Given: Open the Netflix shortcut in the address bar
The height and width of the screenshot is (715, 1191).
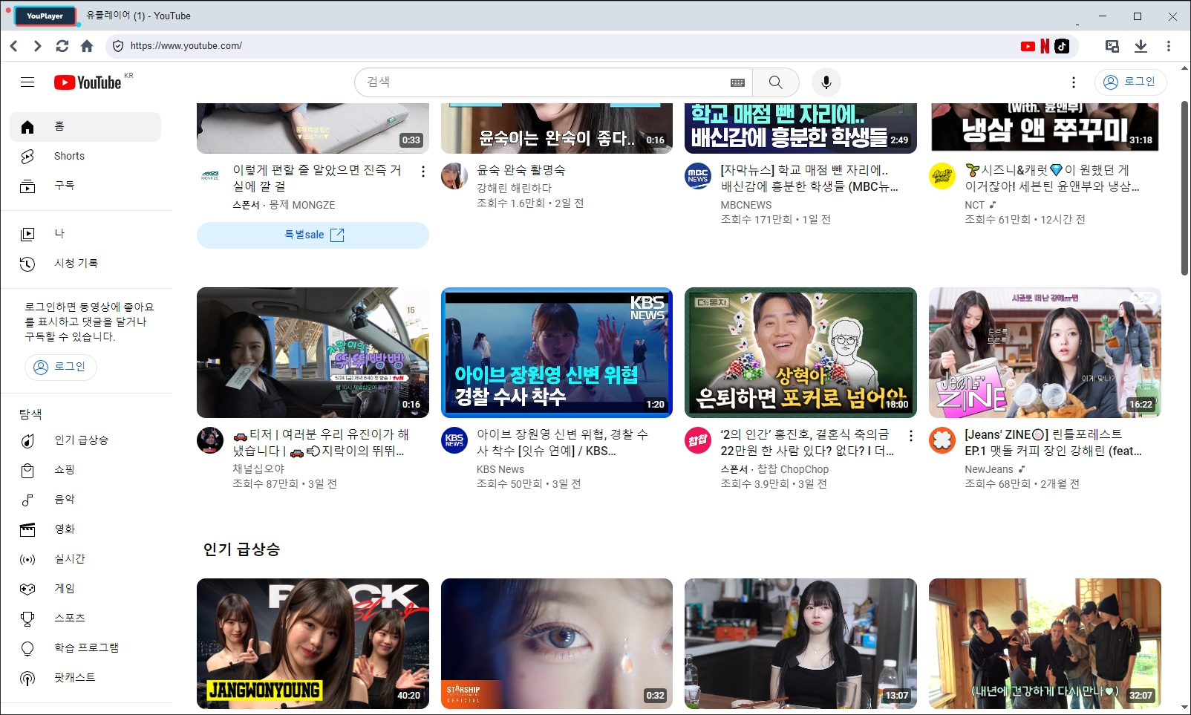Looking at the screenshot, I should click(1045, 46).
